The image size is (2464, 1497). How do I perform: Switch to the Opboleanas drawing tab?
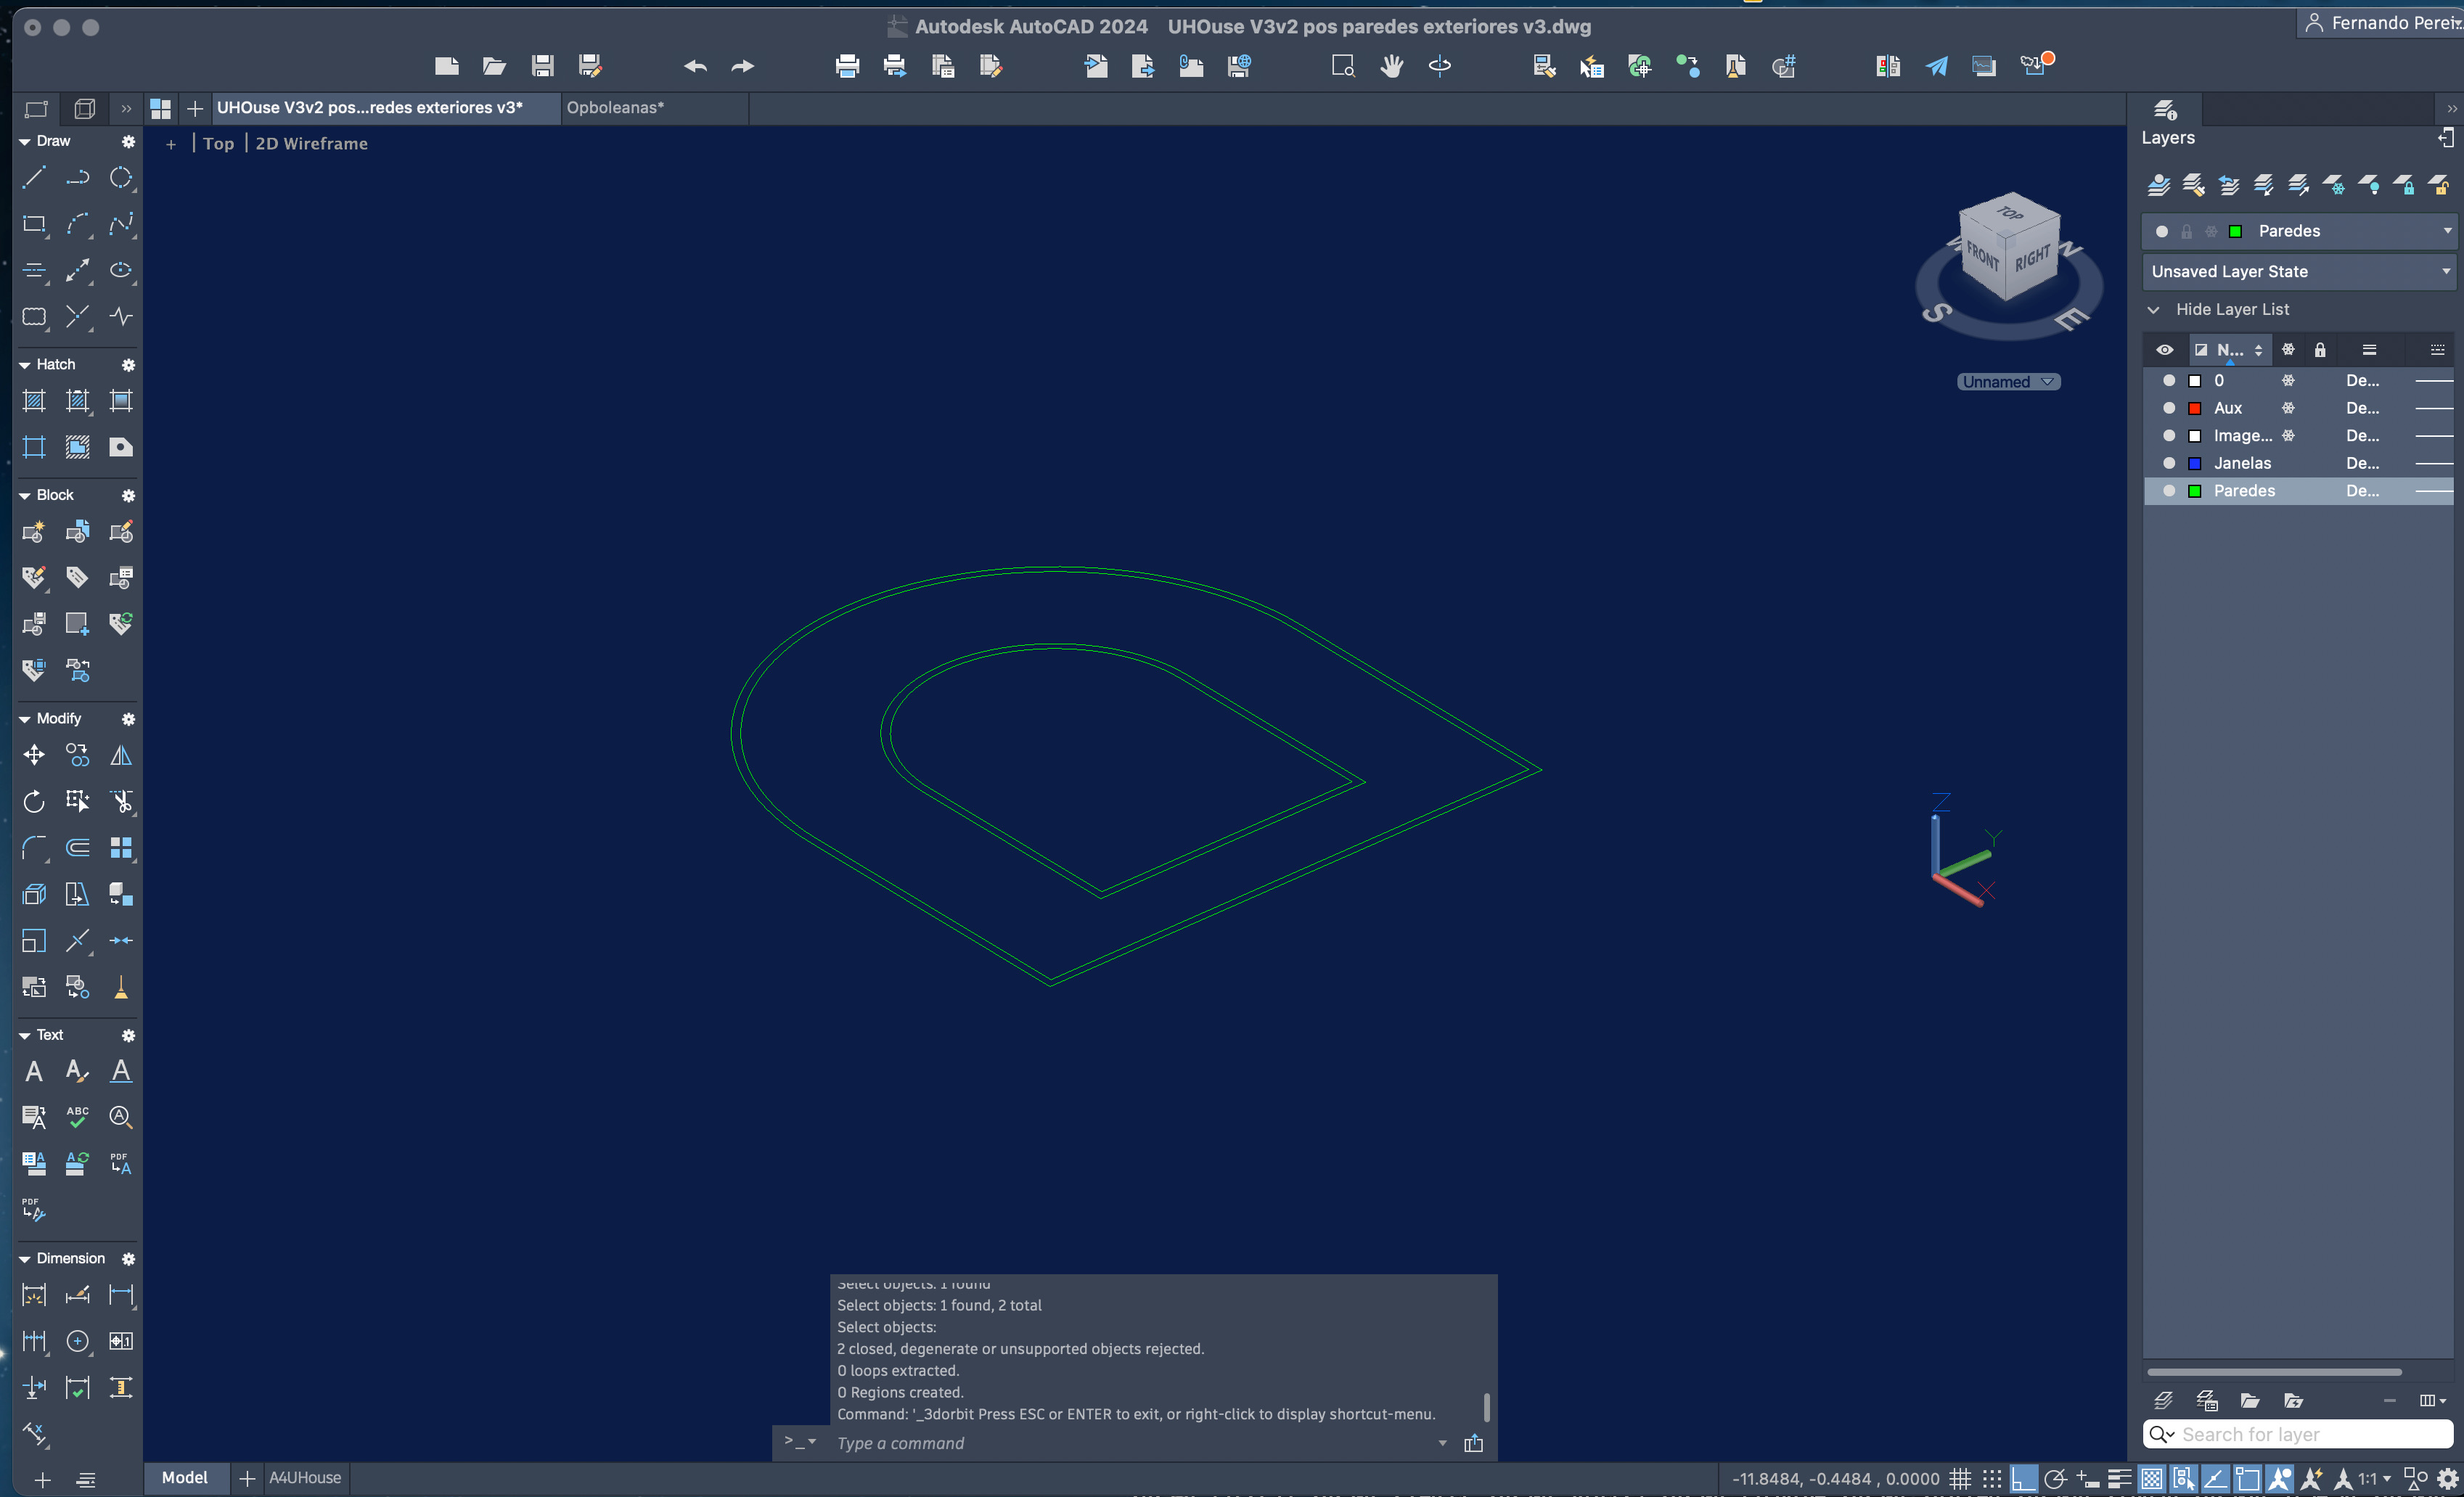point(655,107)
